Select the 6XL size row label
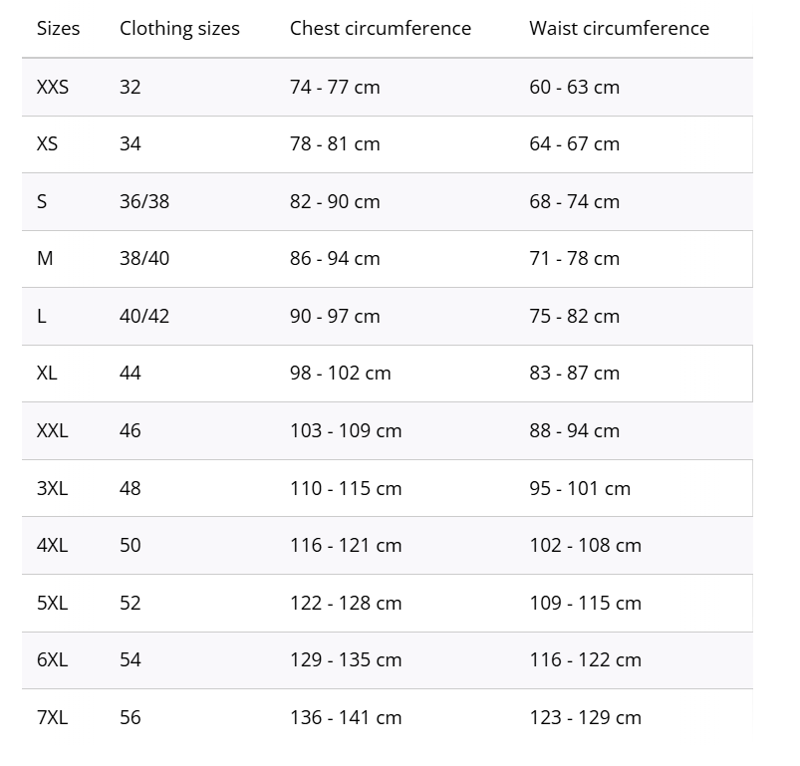 (x=53, y=659)
